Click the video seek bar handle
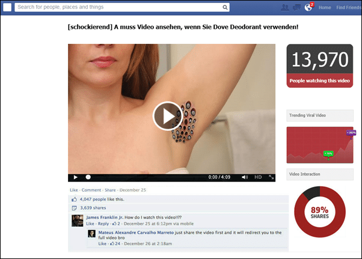The image size is (362, 259). tap(88, 177)
